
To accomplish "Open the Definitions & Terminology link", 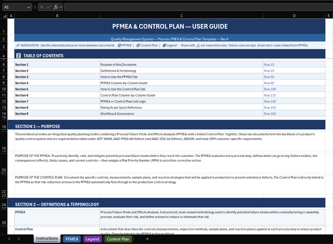I will tap(118, 70).
